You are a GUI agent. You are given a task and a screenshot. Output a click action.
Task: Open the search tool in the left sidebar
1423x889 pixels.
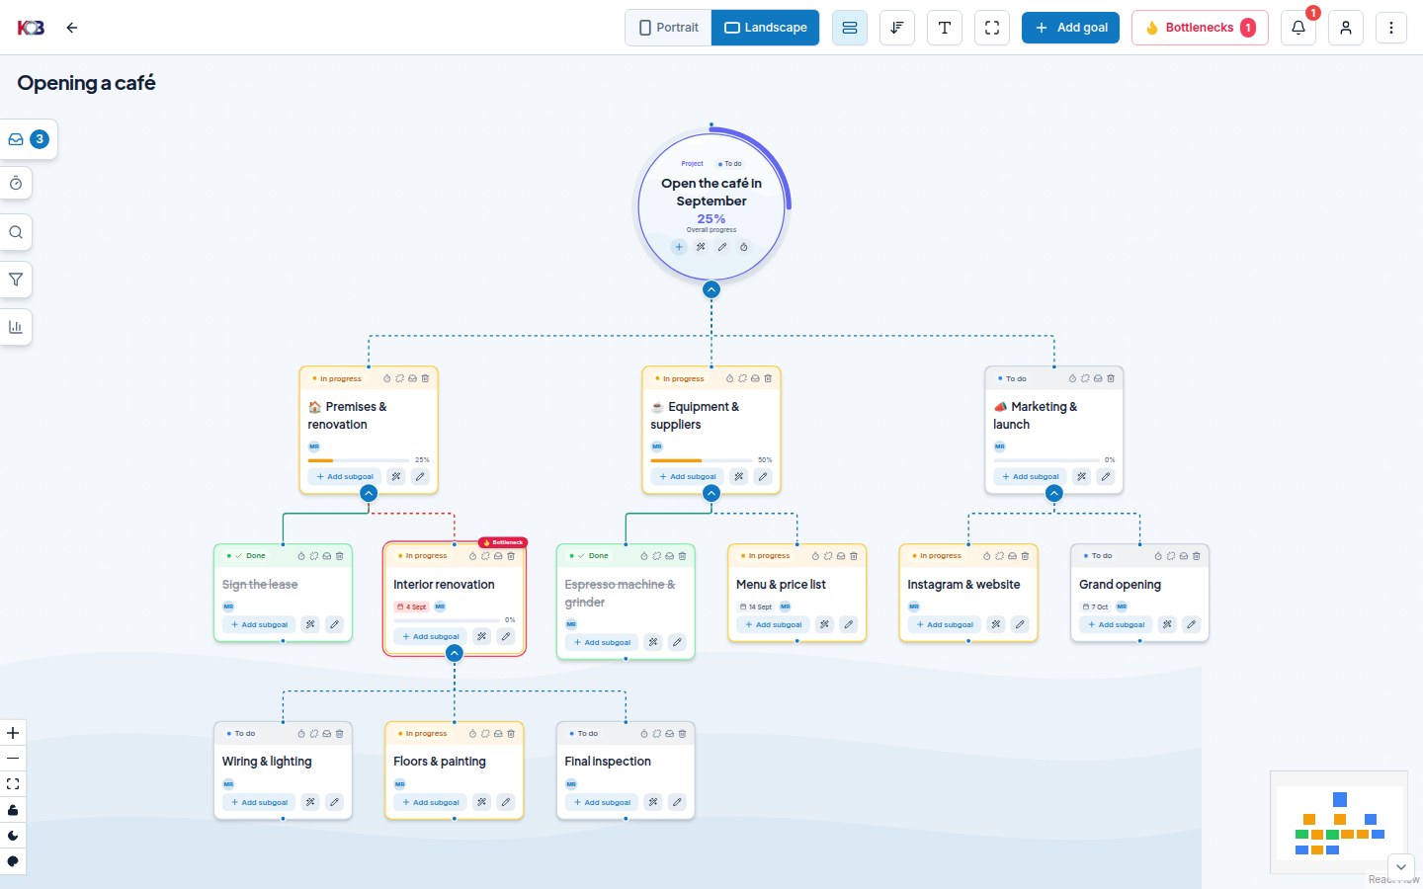point(16,232)
